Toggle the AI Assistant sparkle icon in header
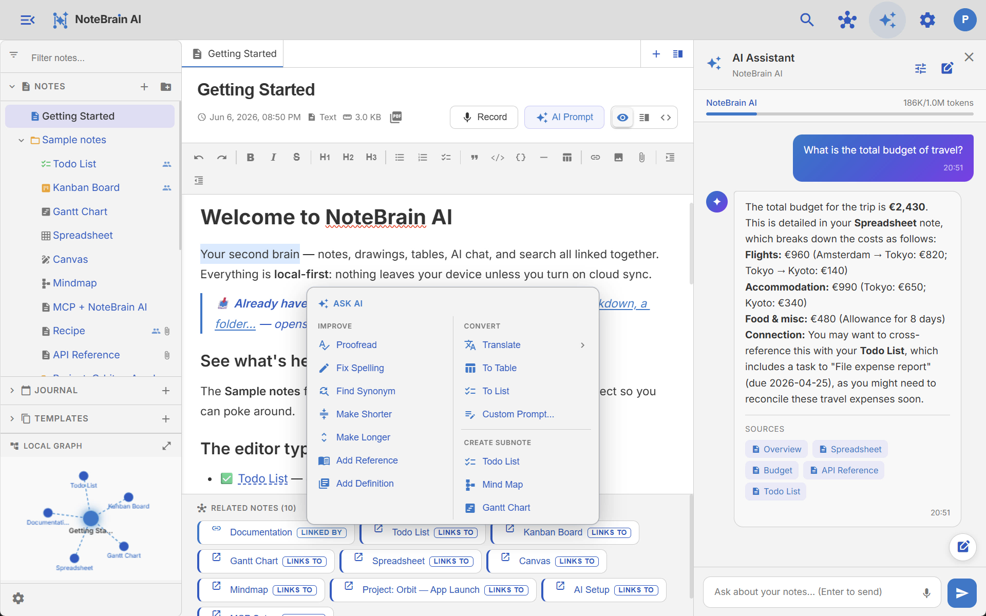This screenshot has height=616, width=986. click(887, 20)
